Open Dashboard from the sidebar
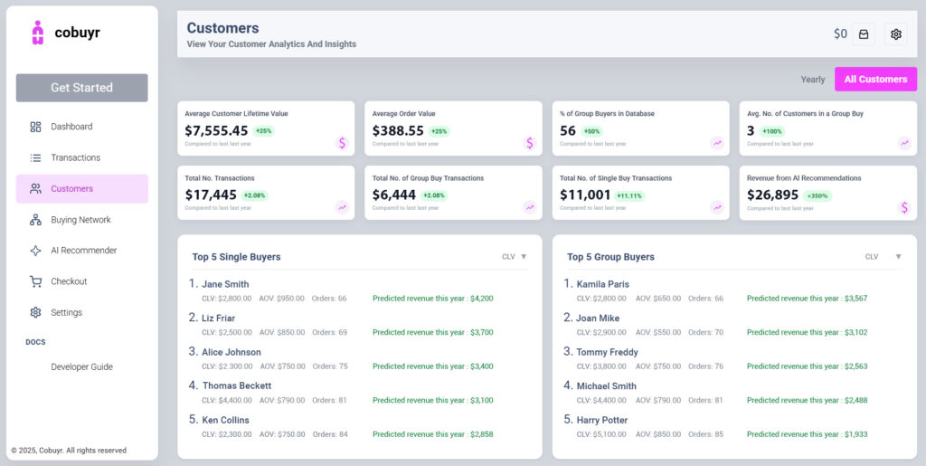 pos(71,127)
